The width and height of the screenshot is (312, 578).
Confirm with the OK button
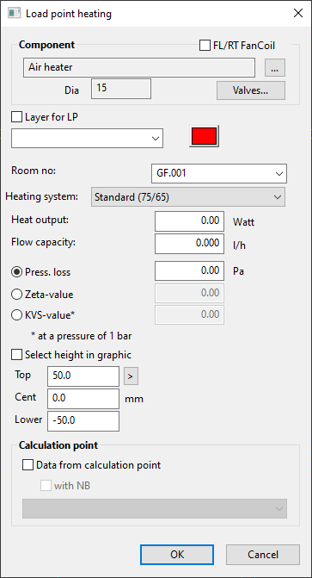coord(177,555)
